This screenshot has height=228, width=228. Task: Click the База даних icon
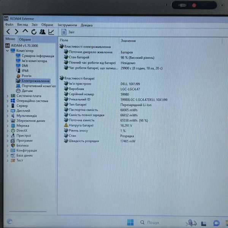pyautogui.click(x=13, y=155)
